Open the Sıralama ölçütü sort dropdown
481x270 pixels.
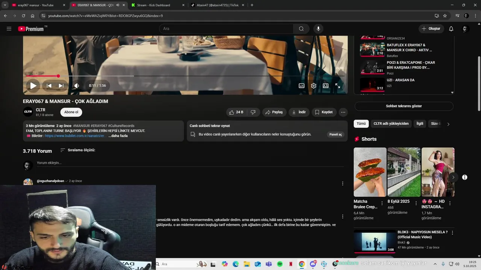tap(78, 150)
